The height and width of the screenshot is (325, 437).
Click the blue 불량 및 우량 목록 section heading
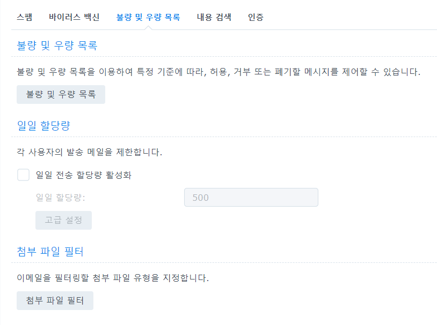point(57,46)
